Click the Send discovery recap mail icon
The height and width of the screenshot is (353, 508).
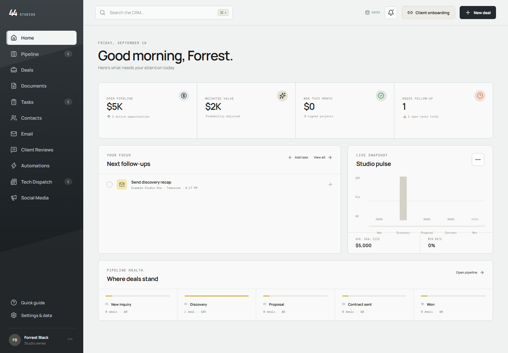122,185
